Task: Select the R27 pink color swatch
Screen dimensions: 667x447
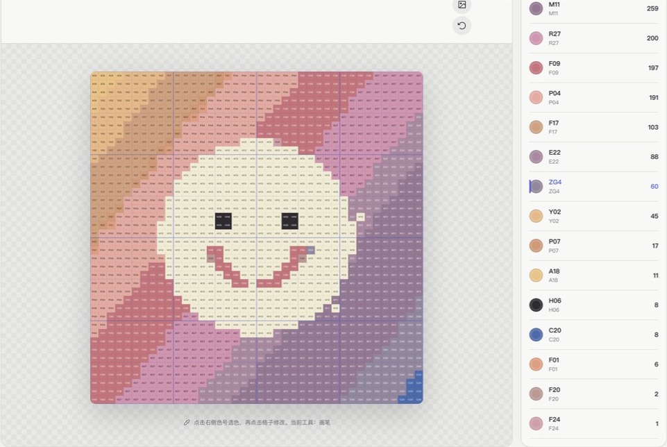Action: point(536,38)
